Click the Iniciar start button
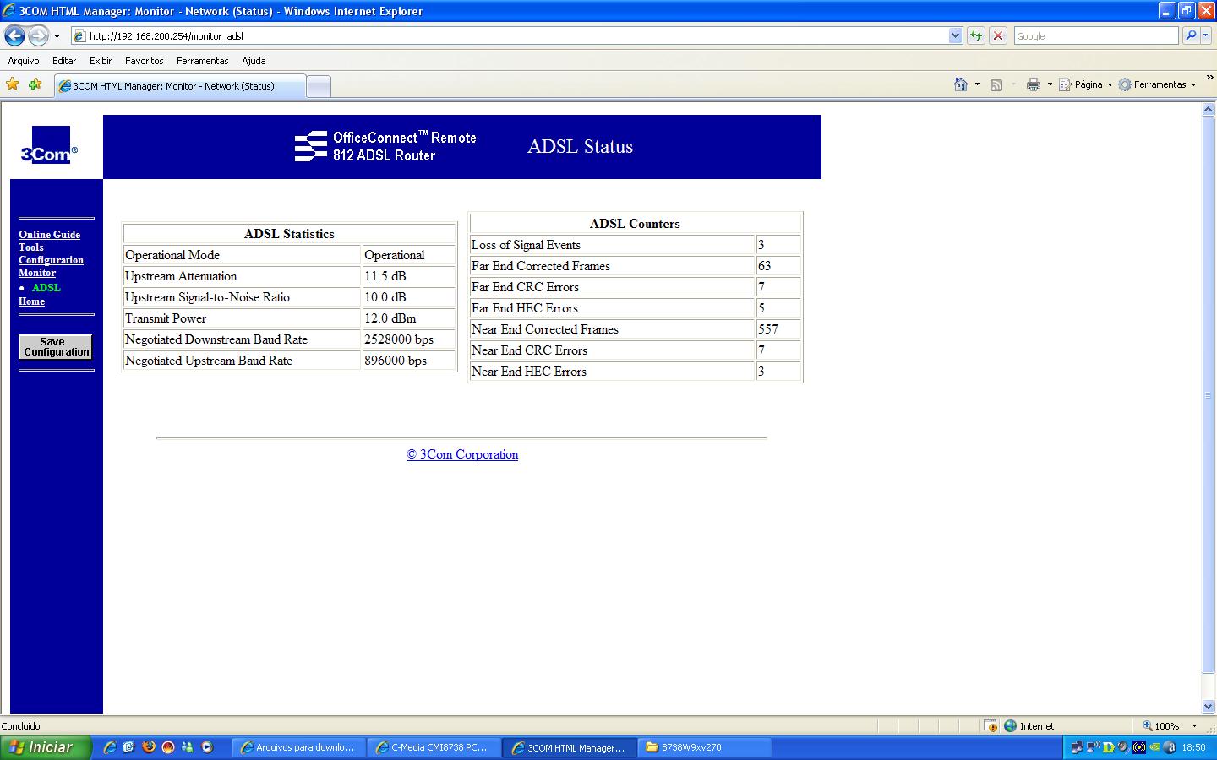The height and width of the screenshot is (760, 1217). (x=46, y=747)
